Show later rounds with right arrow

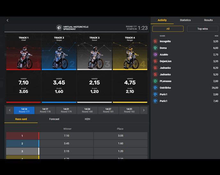click(x=144, y=110)
